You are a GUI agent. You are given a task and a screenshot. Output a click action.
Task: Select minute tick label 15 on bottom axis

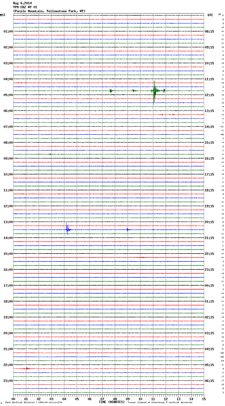point(204,399)
